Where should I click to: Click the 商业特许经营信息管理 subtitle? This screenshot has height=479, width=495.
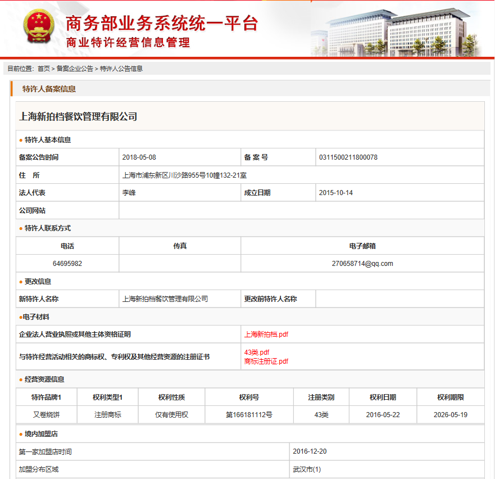tap(128, 43)
